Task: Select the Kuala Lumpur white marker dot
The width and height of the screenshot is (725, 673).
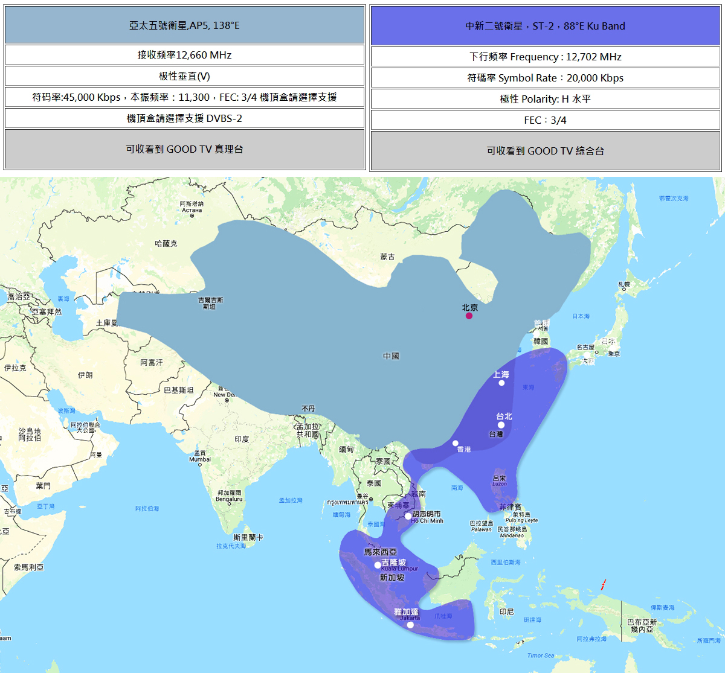Action: tap(378, 565)
